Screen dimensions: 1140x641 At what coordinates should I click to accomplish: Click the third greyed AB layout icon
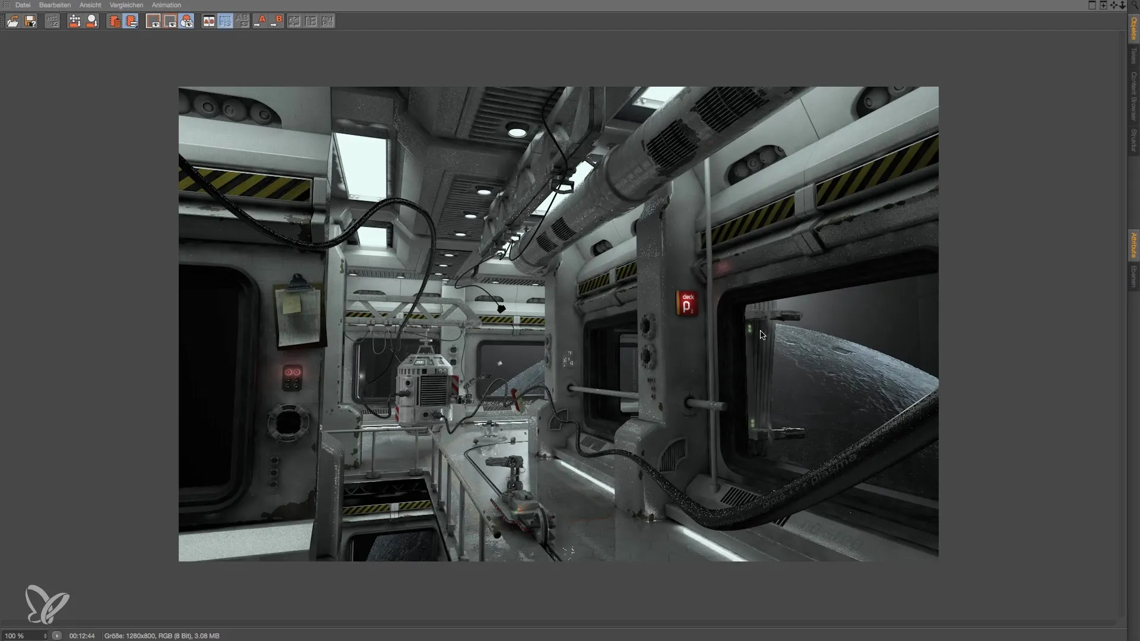pos(328,21)
